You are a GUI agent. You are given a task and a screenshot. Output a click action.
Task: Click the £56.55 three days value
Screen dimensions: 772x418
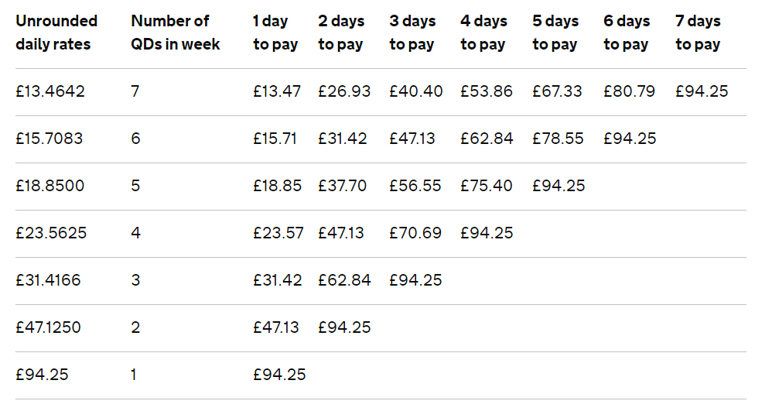tap(415, 186)
